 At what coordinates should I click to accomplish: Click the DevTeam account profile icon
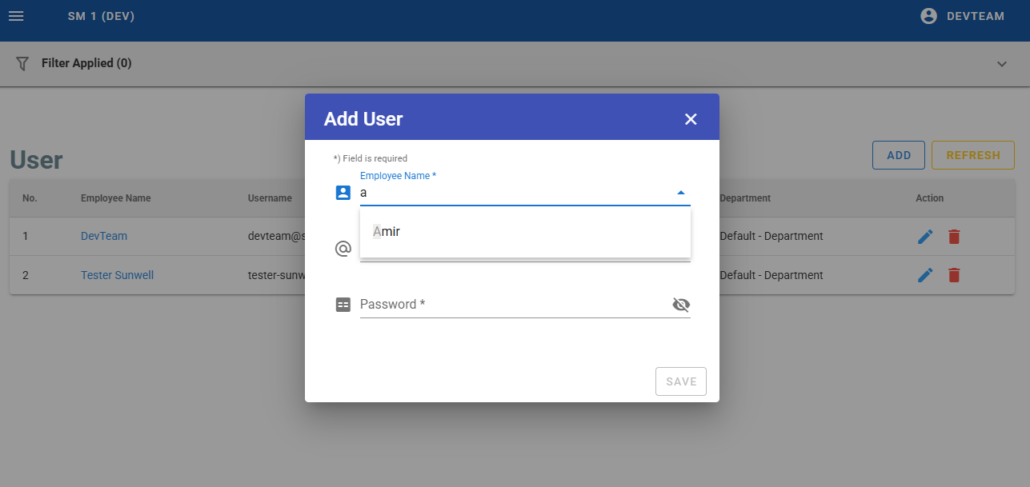click(928, 16)
